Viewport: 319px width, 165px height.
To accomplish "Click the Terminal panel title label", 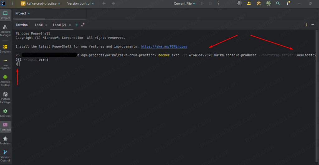I will pos(22,25).
